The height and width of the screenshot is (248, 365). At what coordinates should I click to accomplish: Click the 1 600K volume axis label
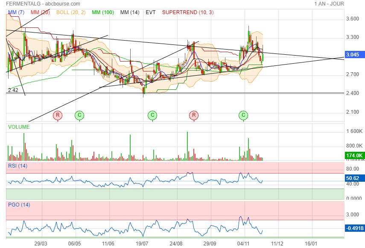click(354, 131)
